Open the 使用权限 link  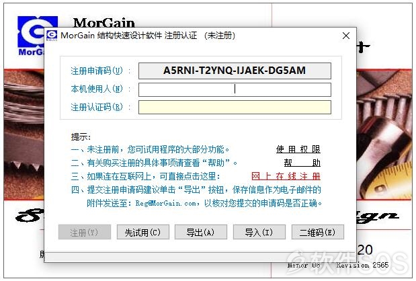coord(298,149)
